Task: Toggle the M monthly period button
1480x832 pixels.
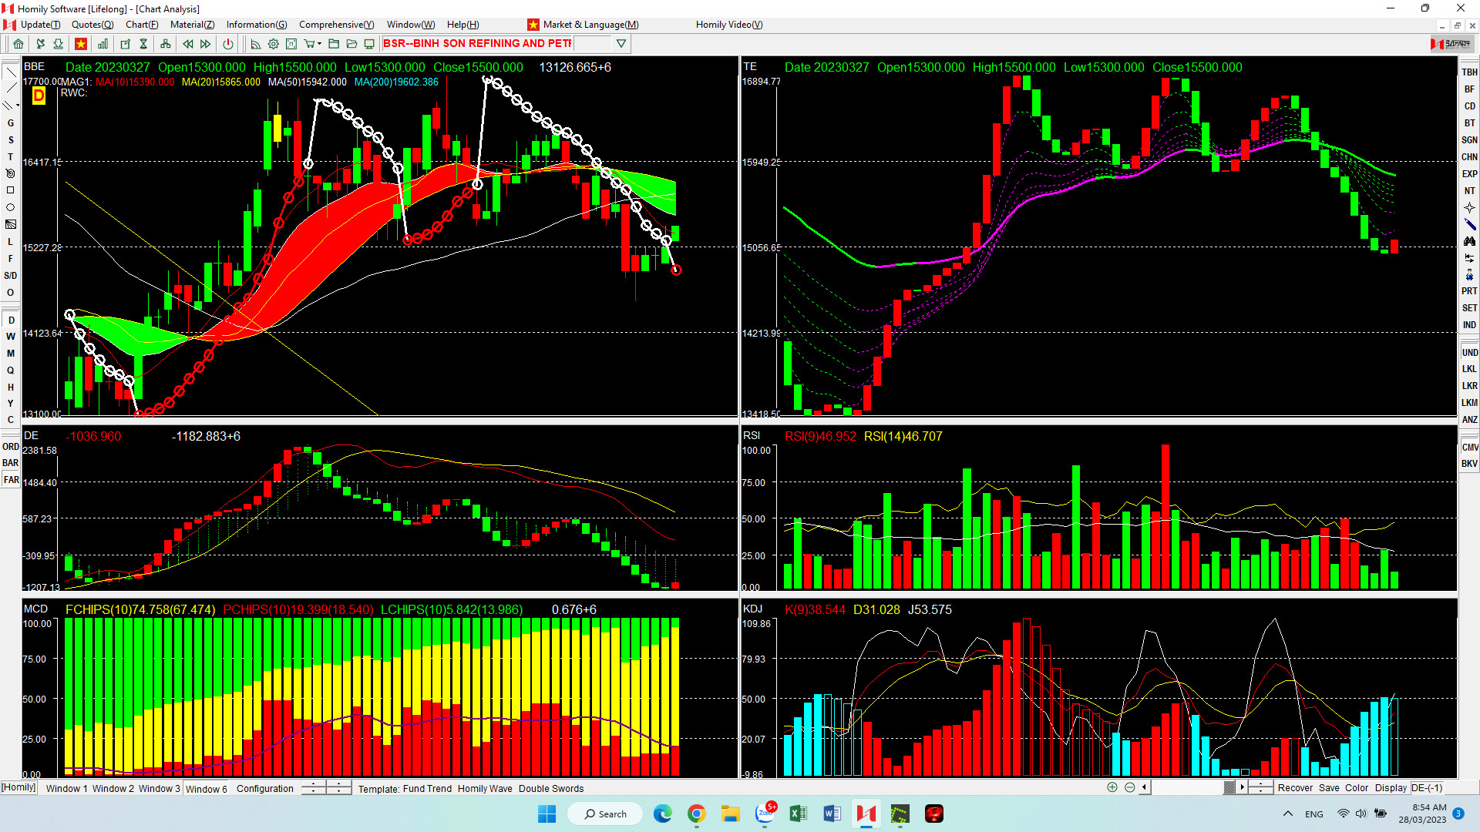Action: pyautogui.click(x=11, y=354)
